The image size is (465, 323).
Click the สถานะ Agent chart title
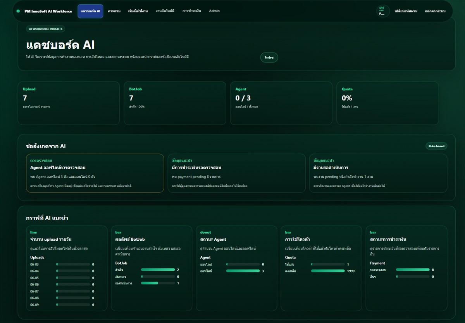213,240
